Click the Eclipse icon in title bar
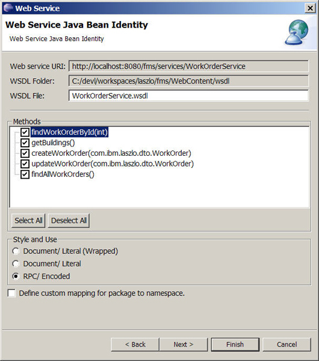 point(8,8)
